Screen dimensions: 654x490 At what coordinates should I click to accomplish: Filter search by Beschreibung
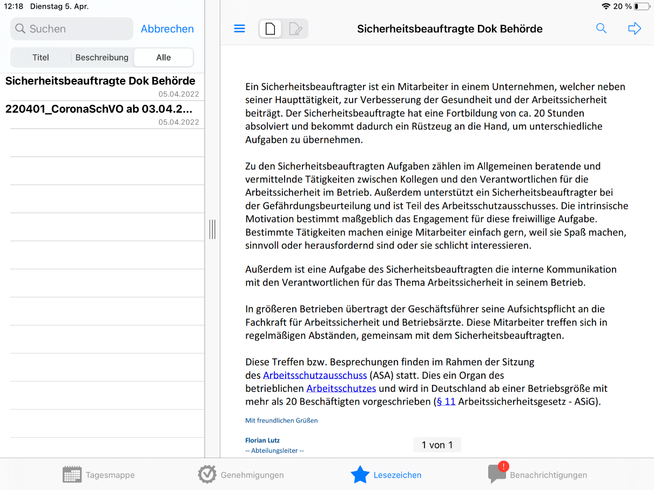[x=102, y=58]
